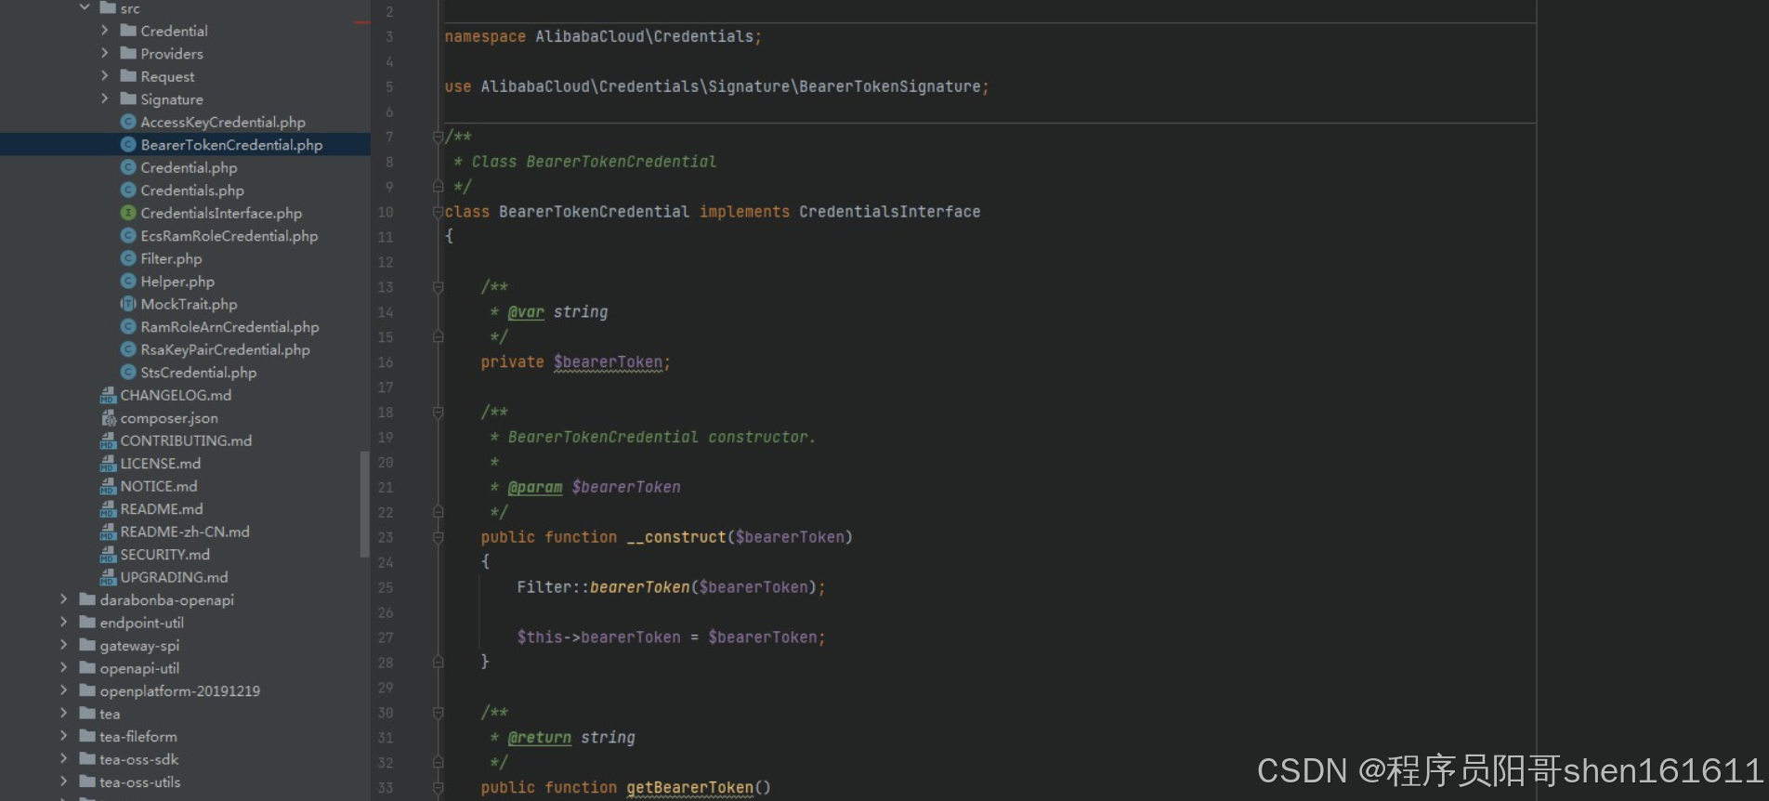Click the MockTrait.php trait icon
This screenshot has width=1769, height=801.
[128, 304]
